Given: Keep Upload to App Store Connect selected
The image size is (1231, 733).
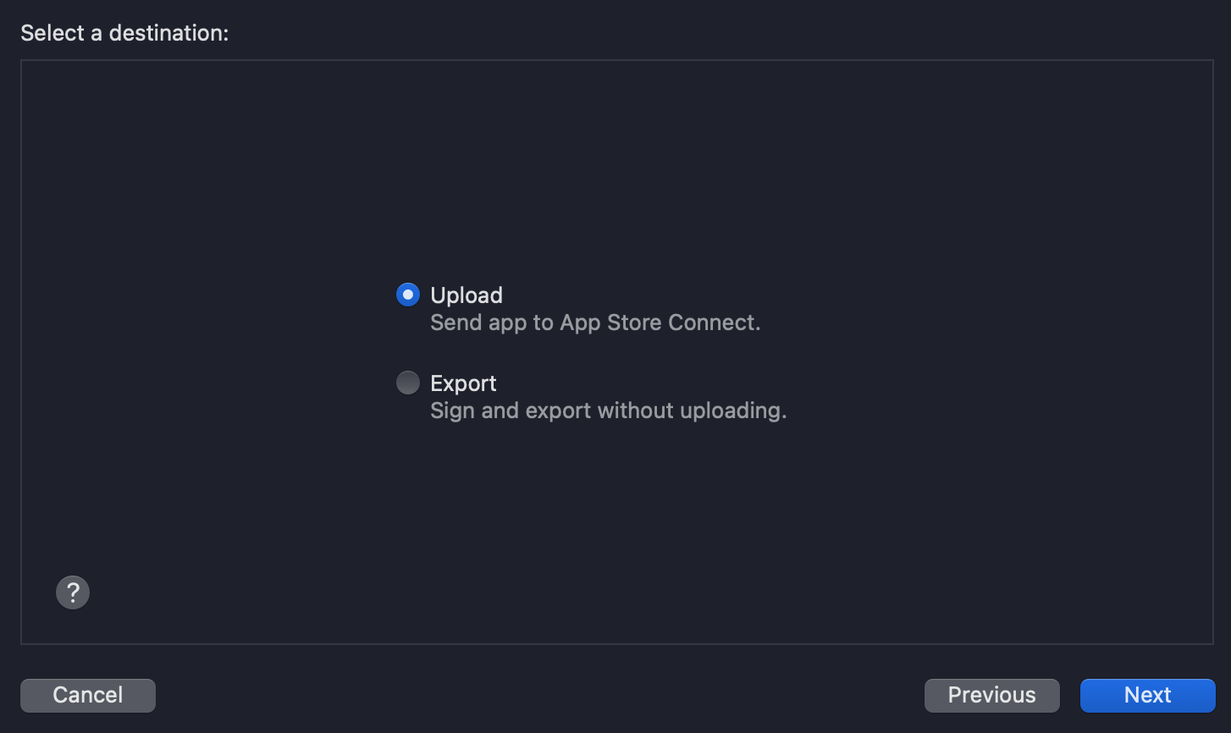Looking at the screenshot, I should (408, 295).
